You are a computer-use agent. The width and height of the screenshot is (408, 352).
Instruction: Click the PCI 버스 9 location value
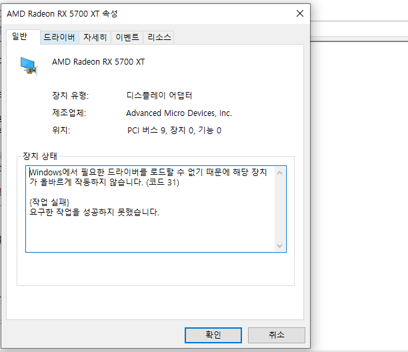click(x=174, y=130)
